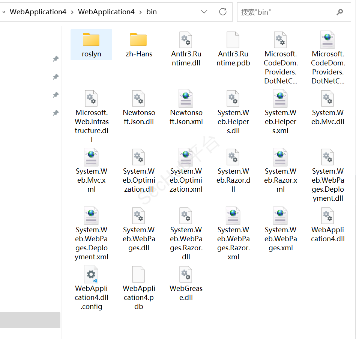
Task: Select Newtonsoft.Json.xml file icon
Action: 186,98
